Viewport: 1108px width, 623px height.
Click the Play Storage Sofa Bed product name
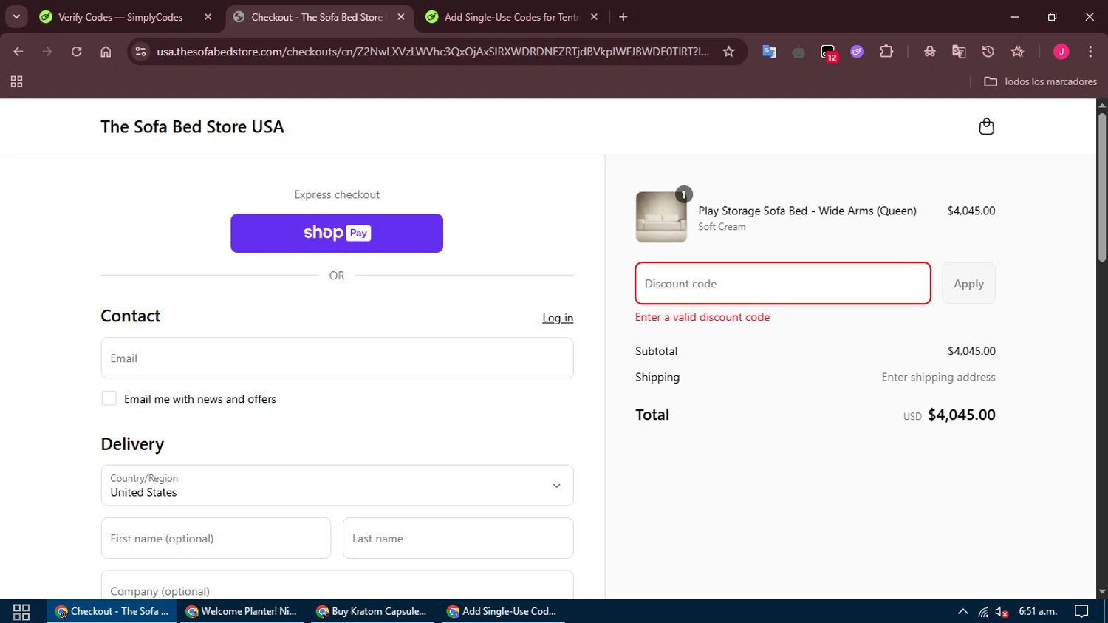point(807,211)
